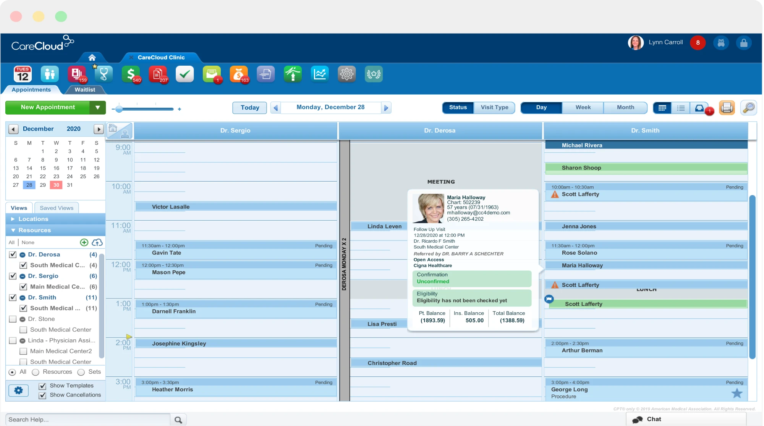
Task: Click the Today button
Action: pyautogui.click(x=250, y=108)
